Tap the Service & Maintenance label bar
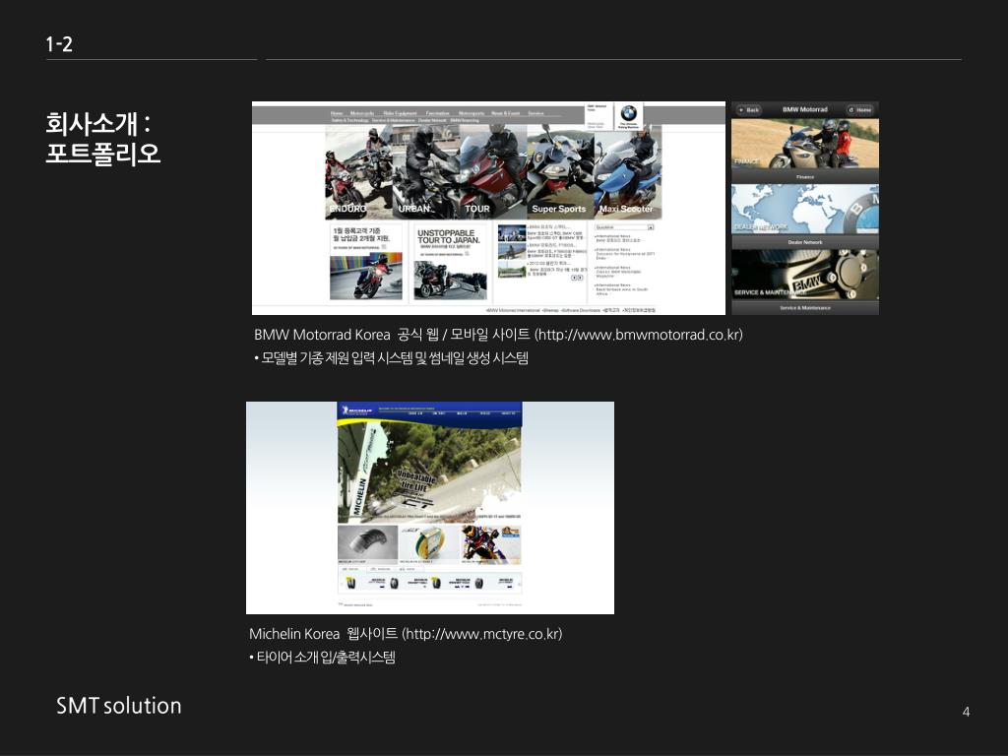The height and width of the screenshot is (756, 1008). [805, 308]
